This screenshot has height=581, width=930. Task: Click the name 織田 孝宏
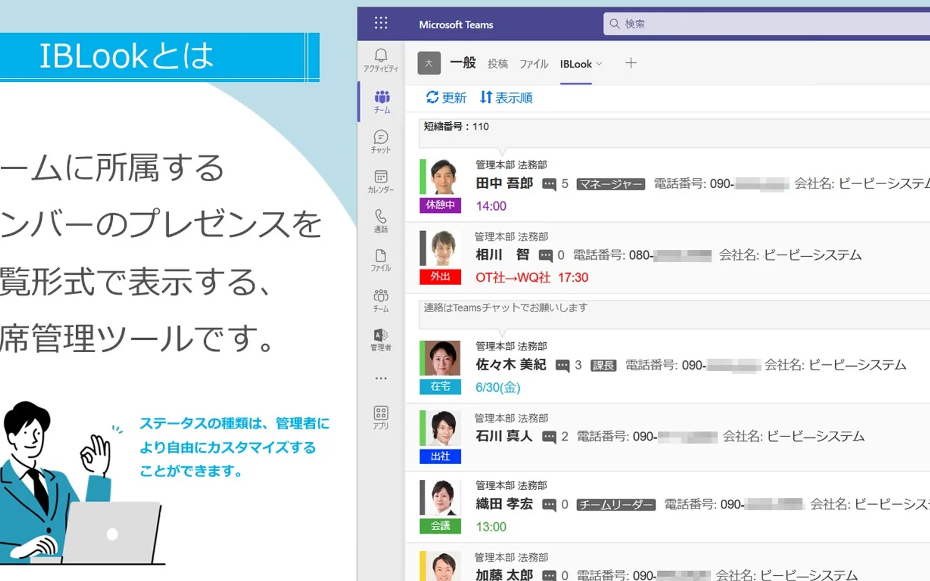(x=504, y=504)
